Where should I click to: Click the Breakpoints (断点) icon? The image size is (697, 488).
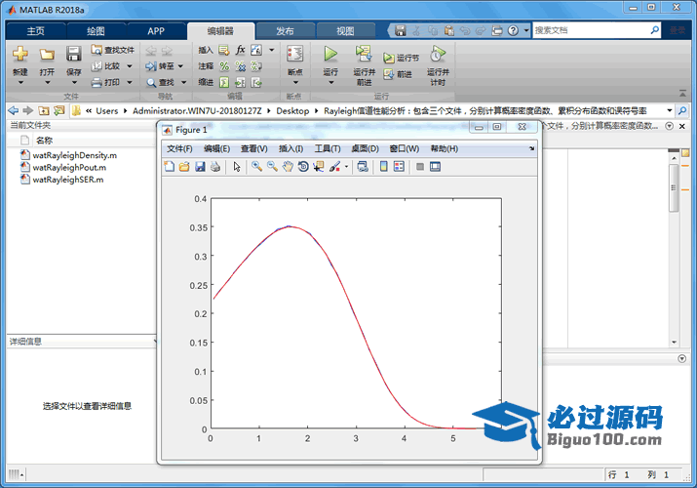point(294,55)
